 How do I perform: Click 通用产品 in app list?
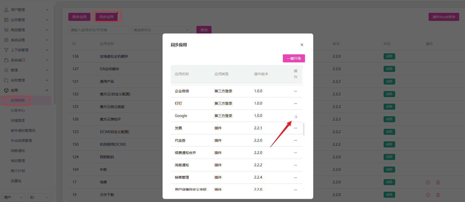click(107, 82)
